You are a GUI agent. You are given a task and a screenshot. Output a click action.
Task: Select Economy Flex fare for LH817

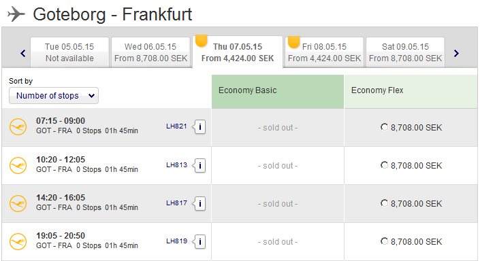coord(384,203)
